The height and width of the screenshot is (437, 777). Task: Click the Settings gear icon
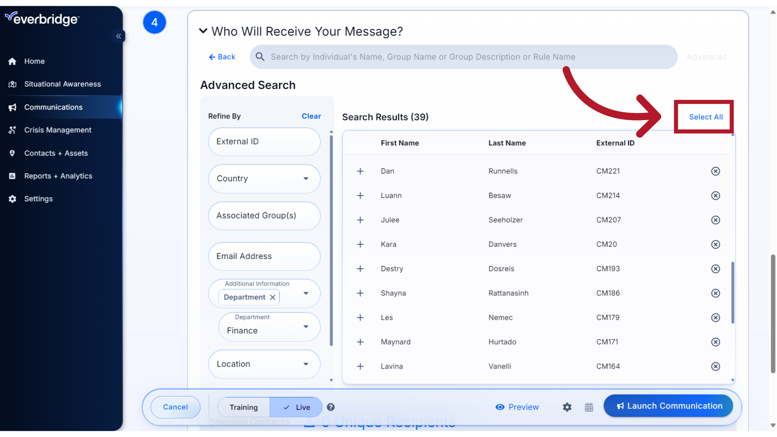pos(567,407)
